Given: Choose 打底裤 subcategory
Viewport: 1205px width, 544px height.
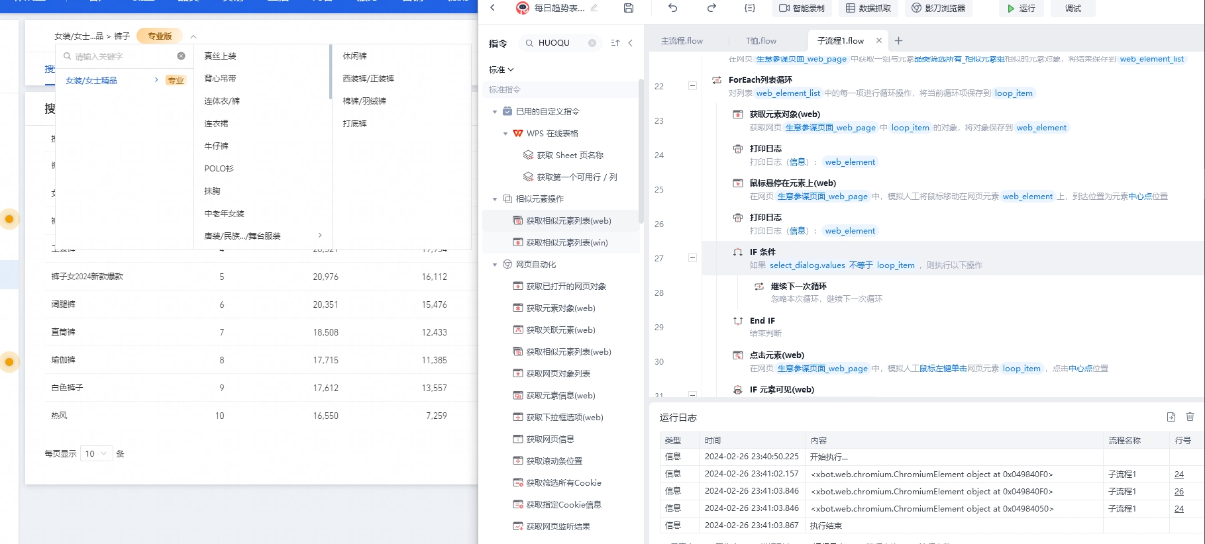Looking at the screenshot, I should (x=354, y=124).
